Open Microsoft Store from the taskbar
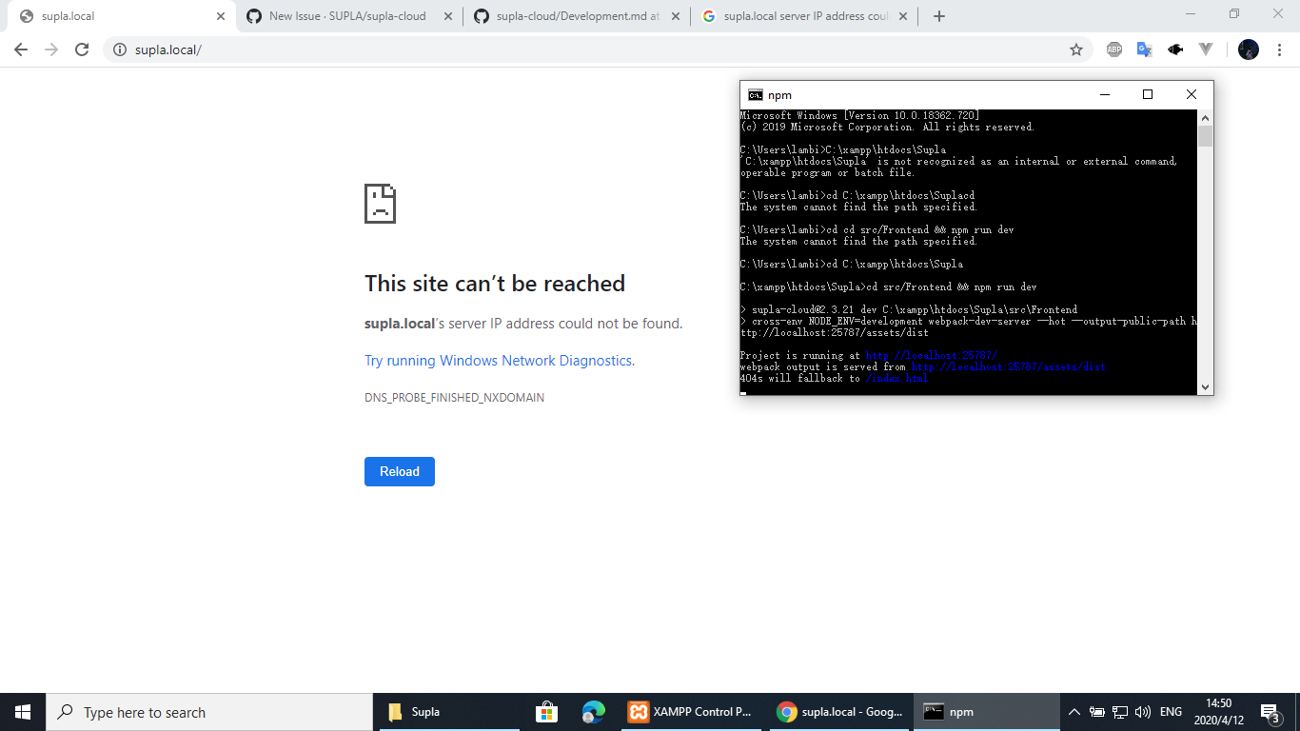The height and width of the screenshot is (731, 1300). point(546,712)
